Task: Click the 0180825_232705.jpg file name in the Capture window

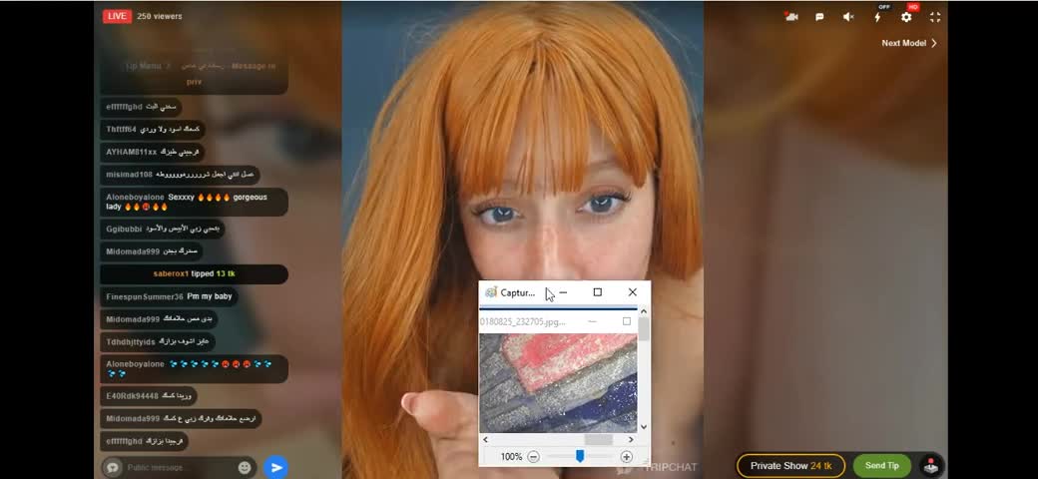Action: point(522,321)
